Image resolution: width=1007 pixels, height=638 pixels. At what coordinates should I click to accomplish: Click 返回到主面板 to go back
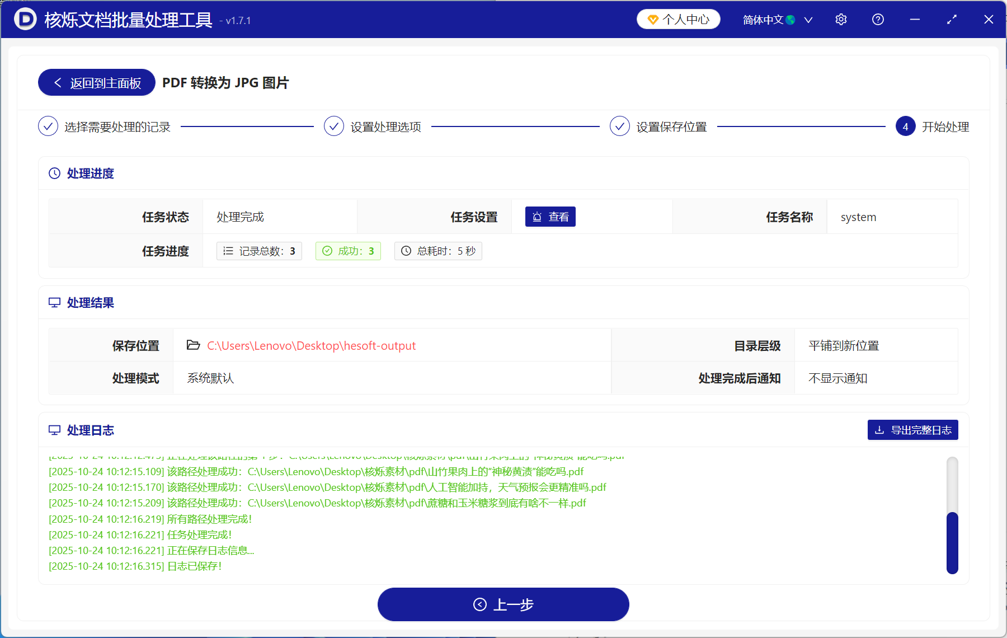[96, 82]
